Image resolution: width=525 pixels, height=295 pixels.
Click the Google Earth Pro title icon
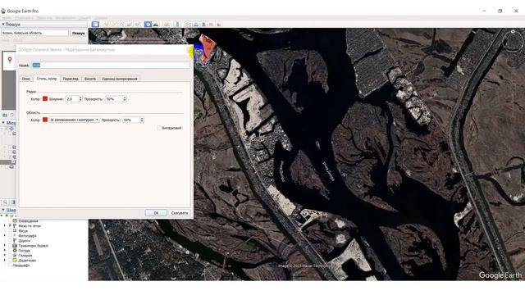[3, 11]
